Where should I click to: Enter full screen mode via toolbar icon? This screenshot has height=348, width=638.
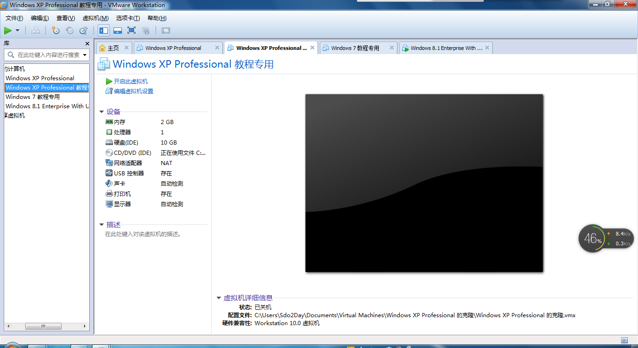(x=131, y=30)
